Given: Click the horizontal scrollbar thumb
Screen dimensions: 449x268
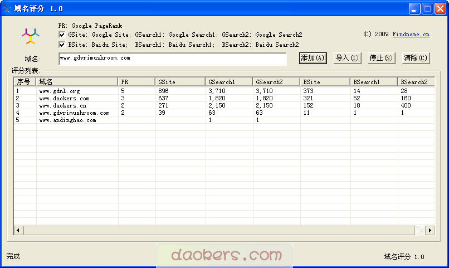Looking at the screenshot, I should 219,230.
